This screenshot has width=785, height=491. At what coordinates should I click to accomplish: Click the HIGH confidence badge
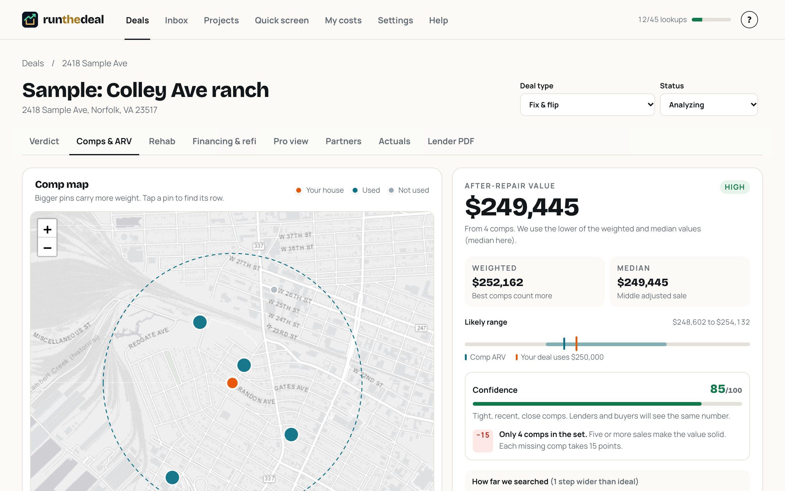point(734,187)
